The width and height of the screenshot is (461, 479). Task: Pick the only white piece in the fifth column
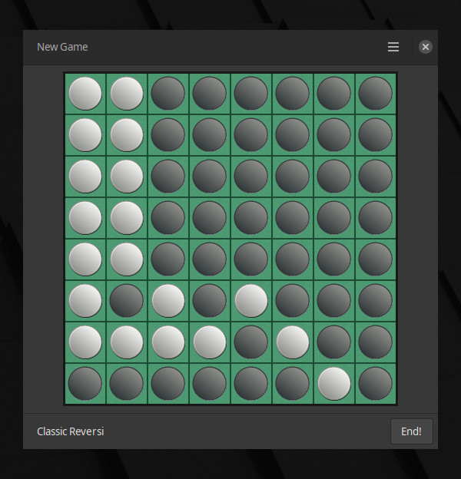251,300
